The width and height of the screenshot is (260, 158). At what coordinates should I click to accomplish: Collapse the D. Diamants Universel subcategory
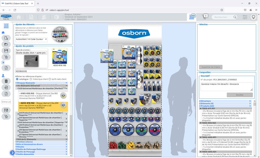tap(42, 86)
